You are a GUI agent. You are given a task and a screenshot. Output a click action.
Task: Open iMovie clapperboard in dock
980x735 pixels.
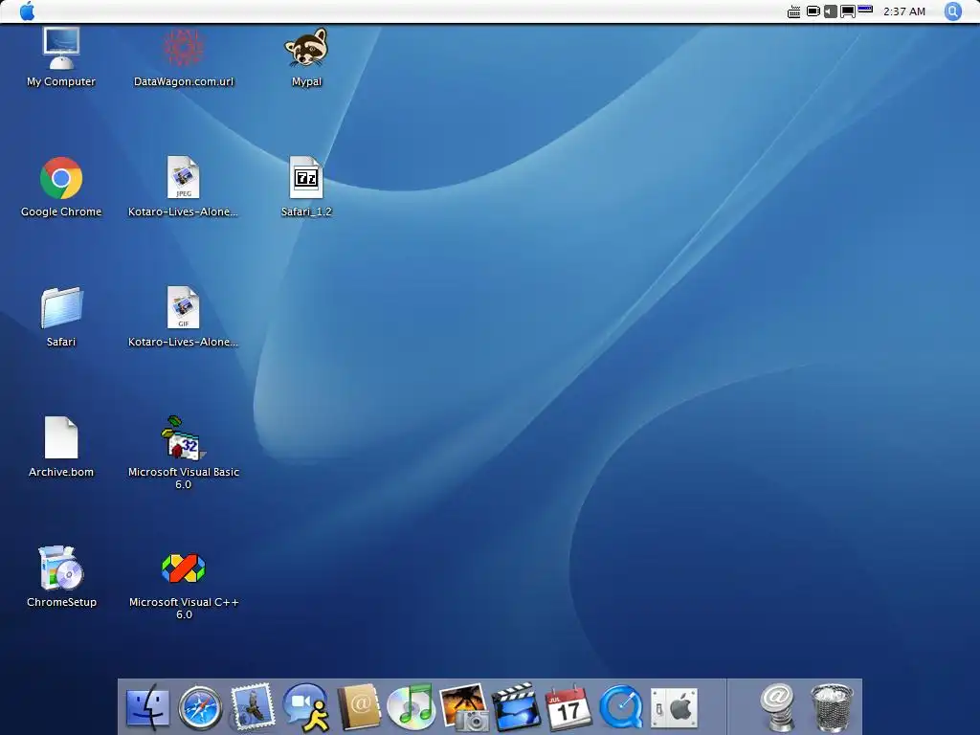(x=516, y=707)
